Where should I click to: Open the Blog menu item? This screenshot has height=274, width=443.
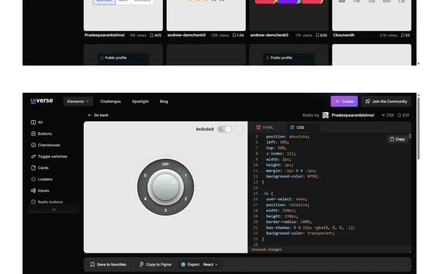(164, 101)
